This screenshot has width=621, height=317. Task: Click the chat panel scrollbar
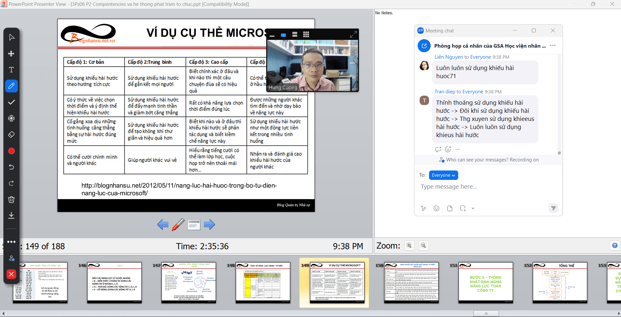[559, 153]
